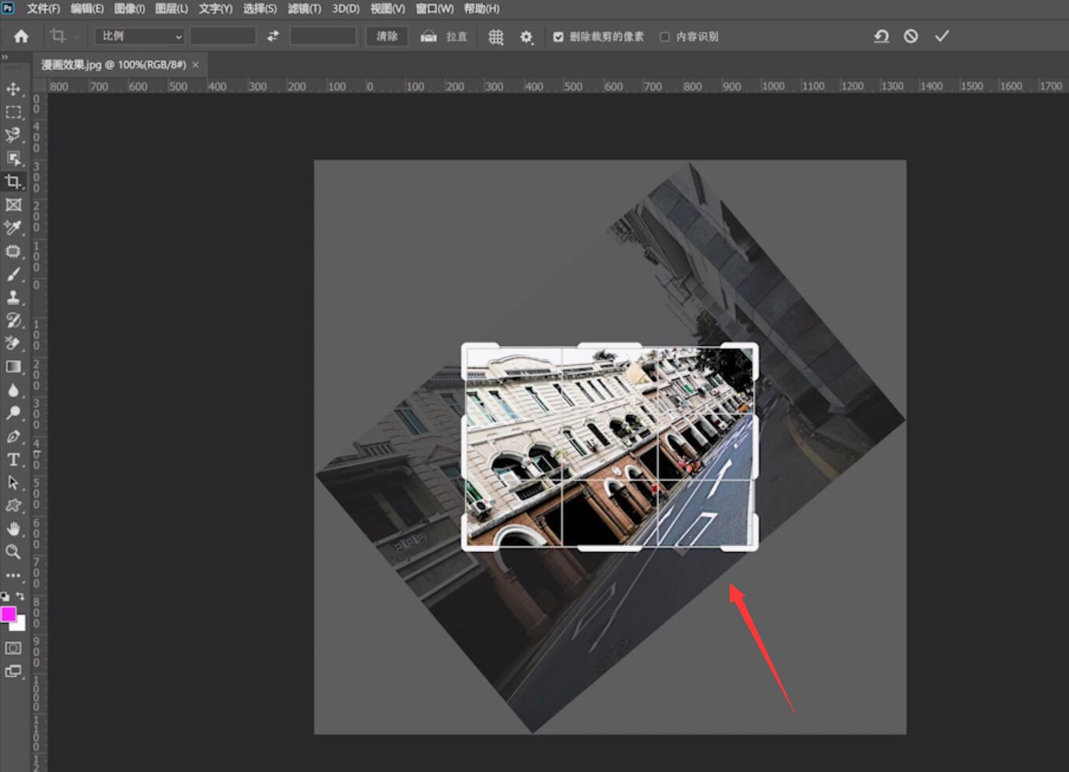Select the History Brush tool
This screenshot has height=772, width=1069.
pyautogui.click(x=13, y=320)
